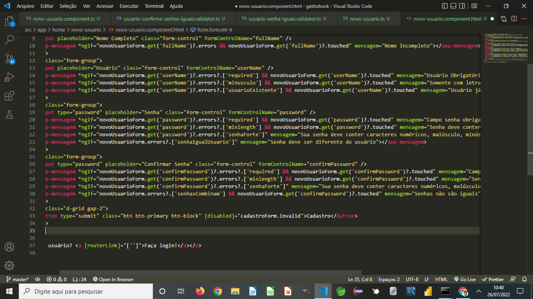
Task: Expand 'novo-usuario' folder breadcrumb
Action: [x=86, y=30]
